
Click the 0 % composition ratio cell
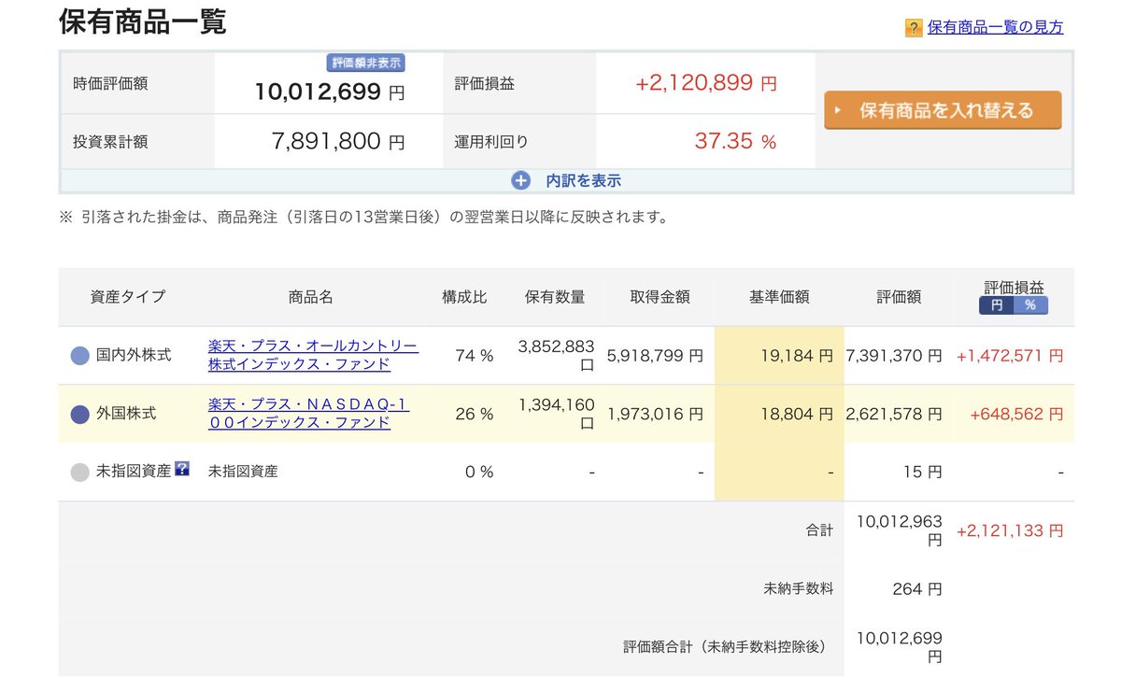click(x=479, y=472)
